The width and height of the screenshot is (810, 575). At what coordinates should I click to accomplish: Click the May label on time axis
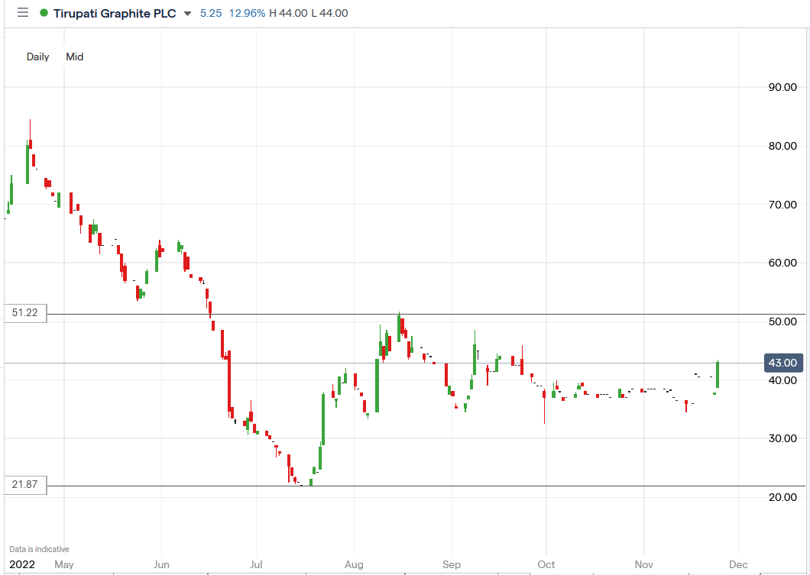tap(64, 564)
